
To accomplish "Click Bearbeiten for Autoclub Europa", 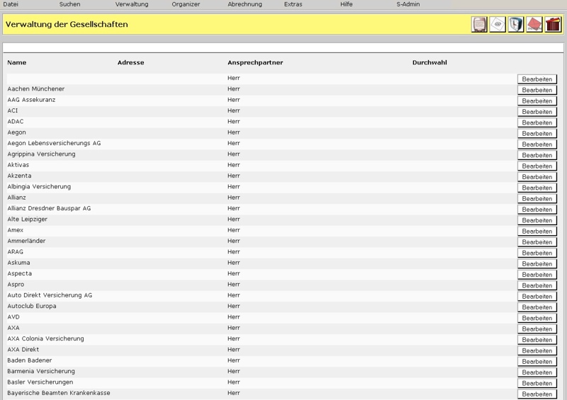I will [537, 307].
